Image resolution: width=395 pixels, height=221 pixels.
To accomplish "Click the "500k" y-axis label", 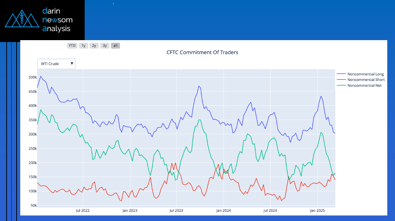I will pos(32,77).
